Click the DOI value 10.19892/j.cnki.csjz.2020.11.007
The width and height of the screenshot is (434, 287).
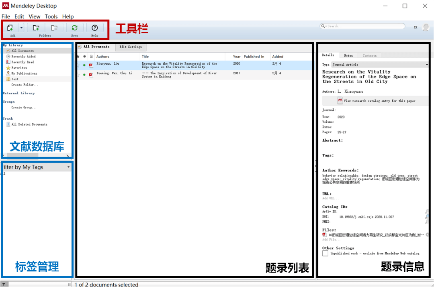click(x=366, y=217)
